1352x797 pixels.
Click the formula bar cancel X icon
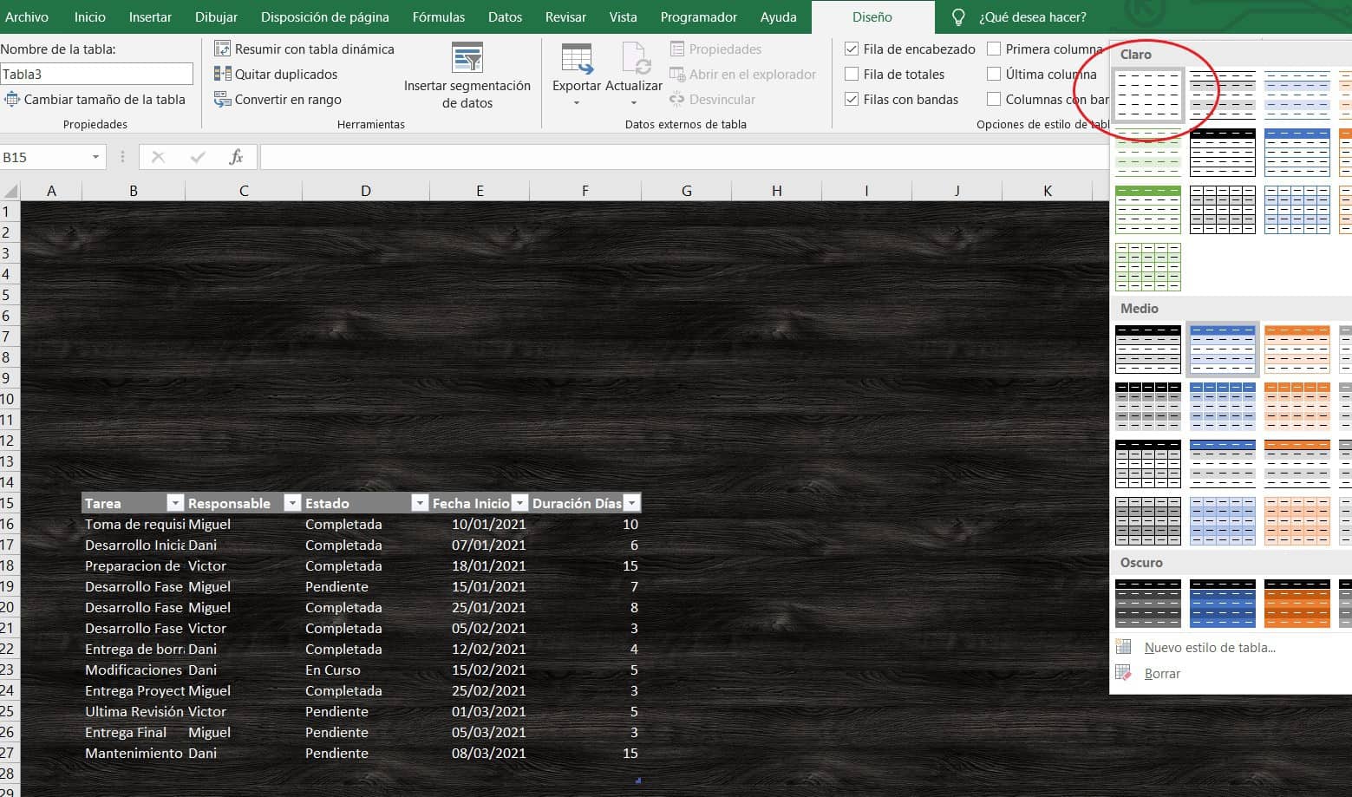158,157
